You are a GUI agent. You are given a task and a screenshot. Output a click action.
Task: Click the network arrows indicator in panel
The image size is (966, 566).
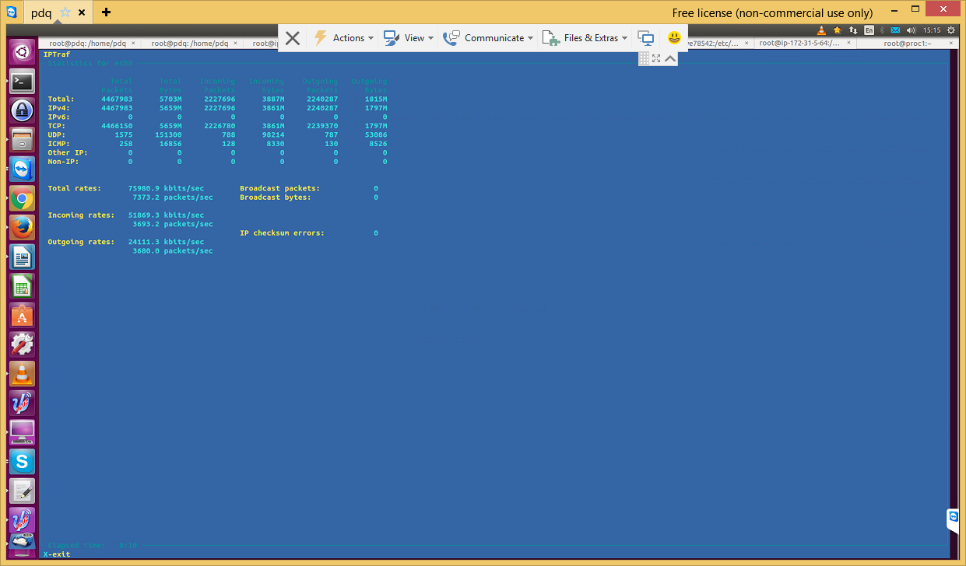853,30
